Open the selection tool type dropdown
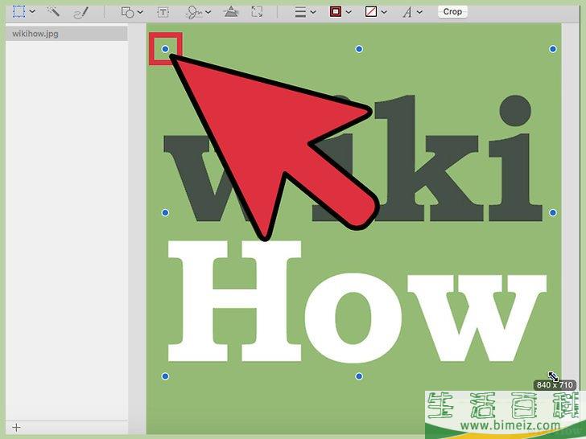This screenshot has width=586, height=439. 32,11
